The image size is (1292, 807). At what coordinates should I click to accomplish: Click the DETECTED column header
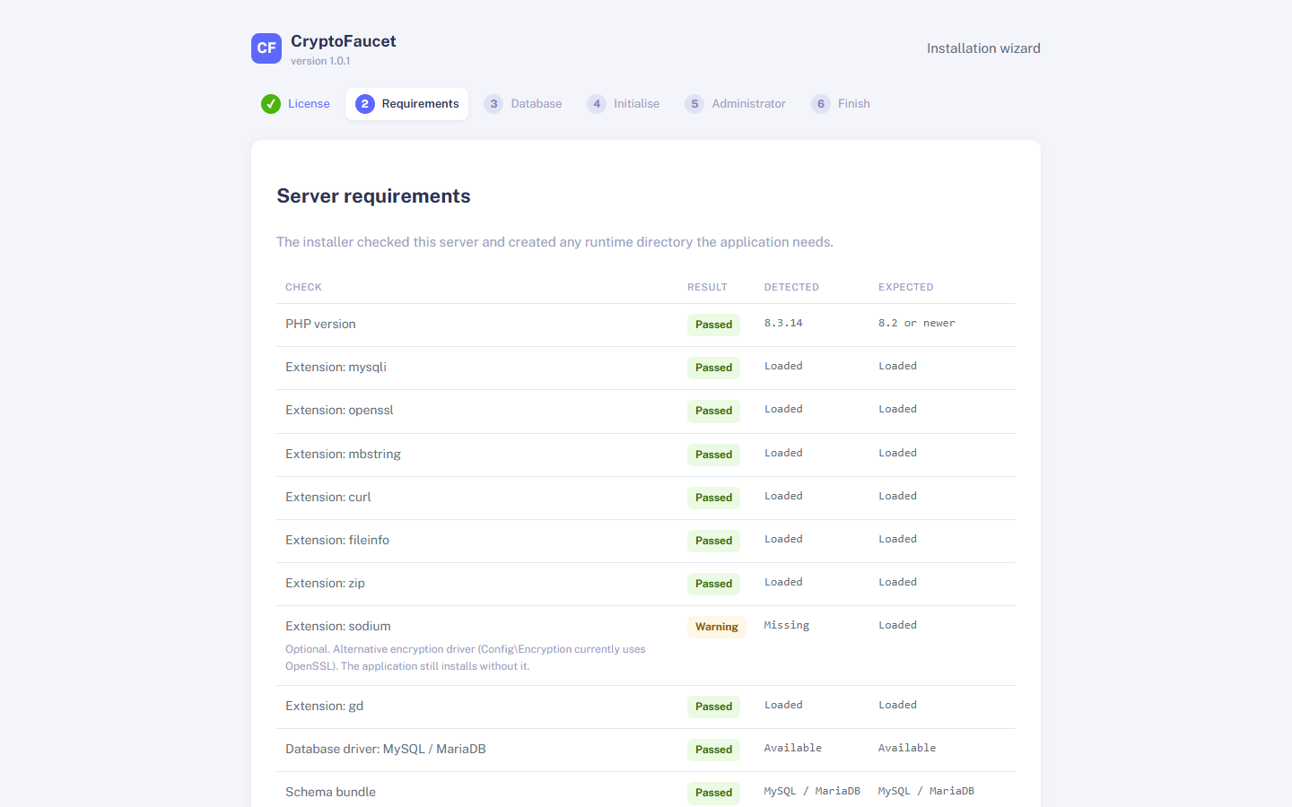(791, 287)
